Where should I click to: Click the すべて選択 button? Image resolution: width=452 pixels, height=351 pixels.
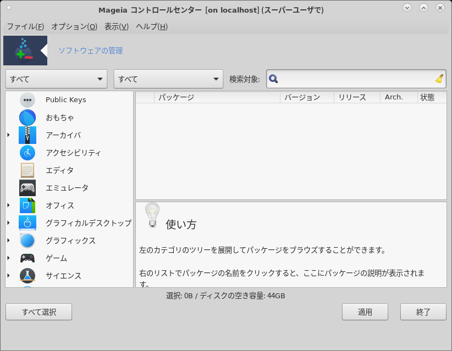coord(38,312)
